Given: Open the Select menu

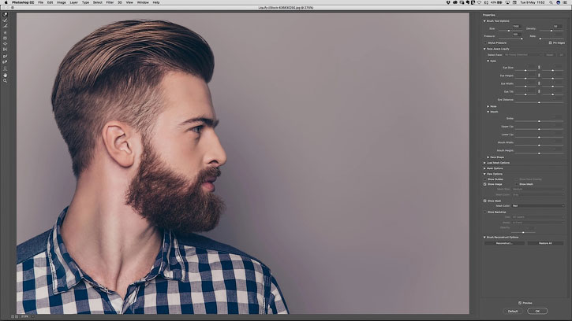Looking at the screenshot, I should (97, 2).
